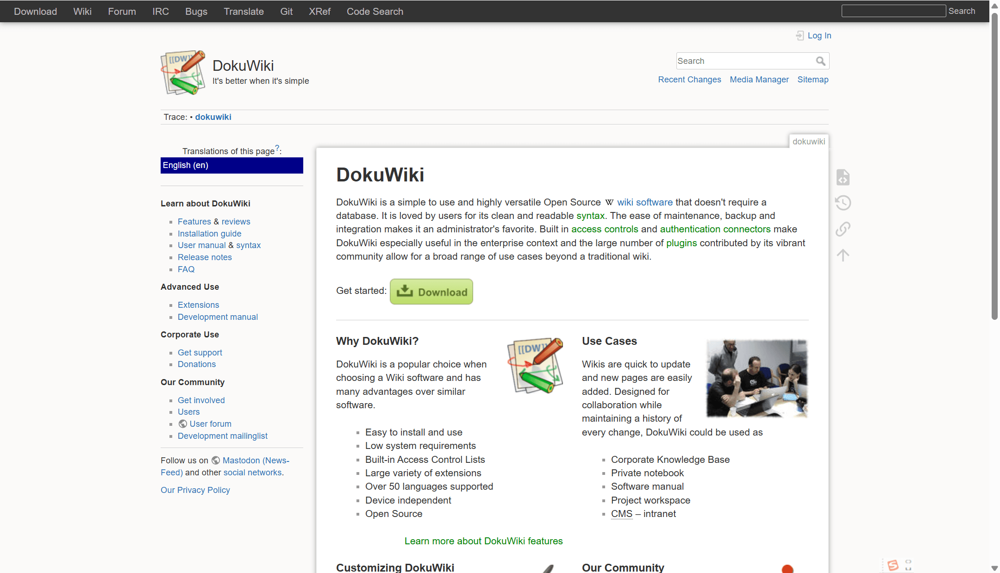The height and width of the screenshot is (573, 1000).
Task: Open the Get support link
Action: pyautogui.click(x=200, y=353)
